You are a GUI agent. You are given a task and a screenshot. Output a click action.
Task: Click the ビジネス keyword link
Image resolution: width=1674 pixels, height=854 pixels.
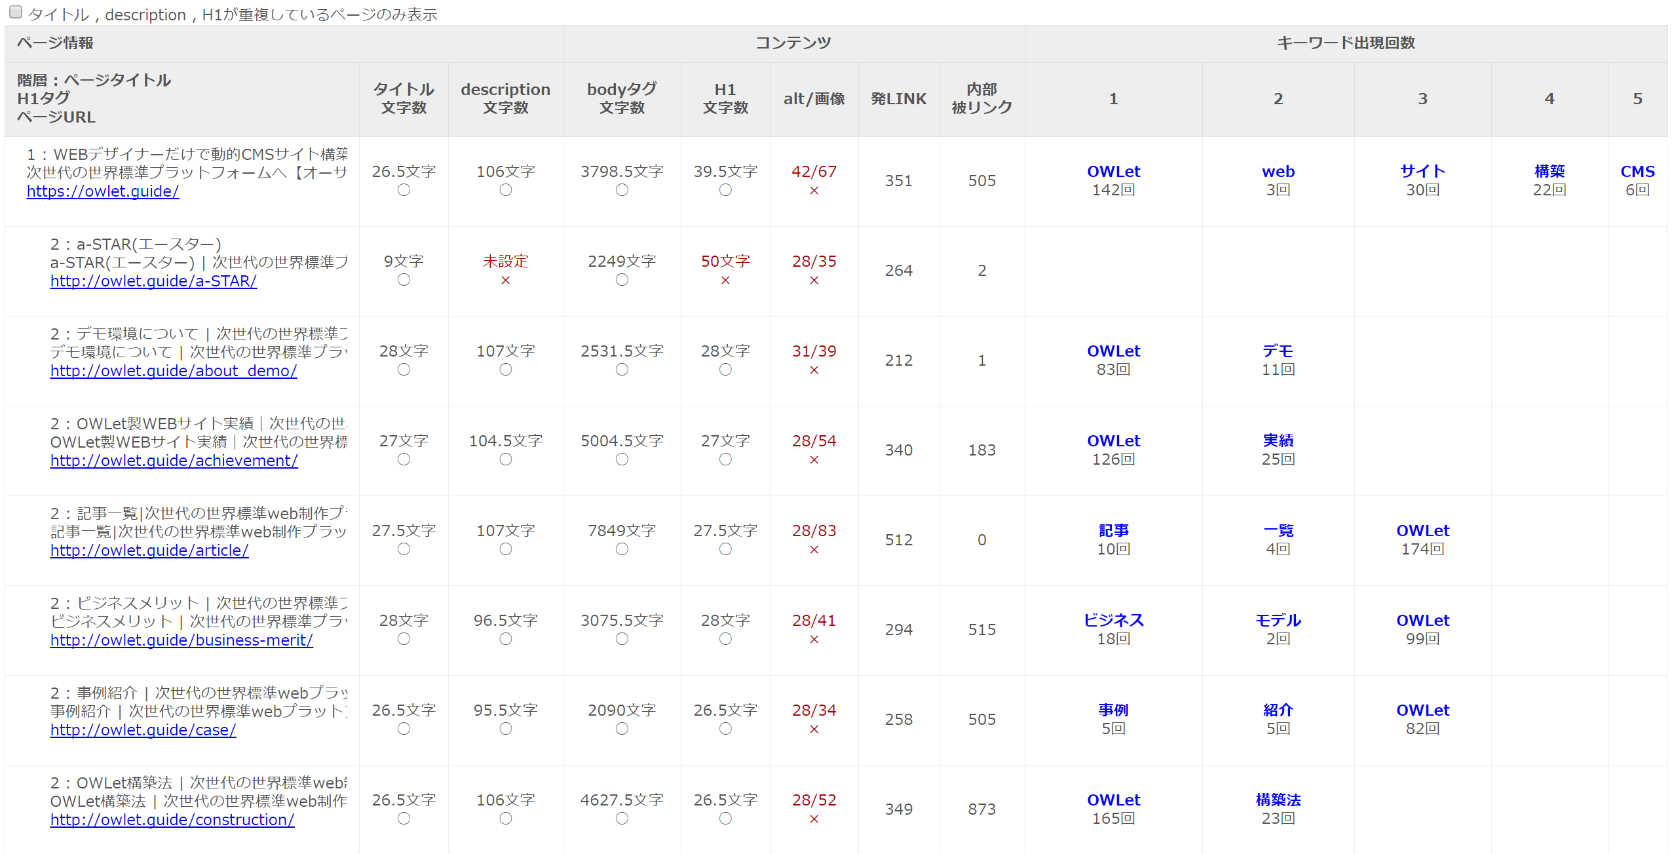[x=1113, y=621]
